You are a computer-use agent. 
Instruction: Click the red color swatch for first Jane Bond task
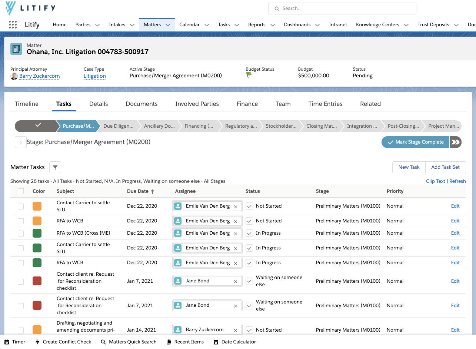point(37,281)
